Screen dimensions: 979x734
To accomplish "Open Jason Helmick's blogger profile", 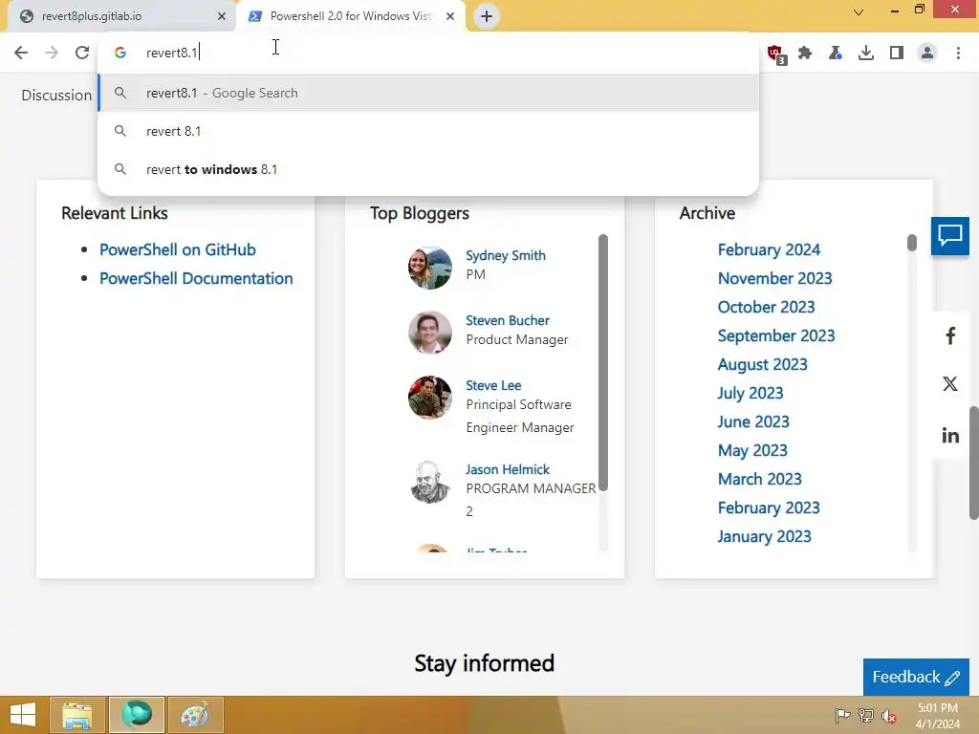I will [507, 469].
